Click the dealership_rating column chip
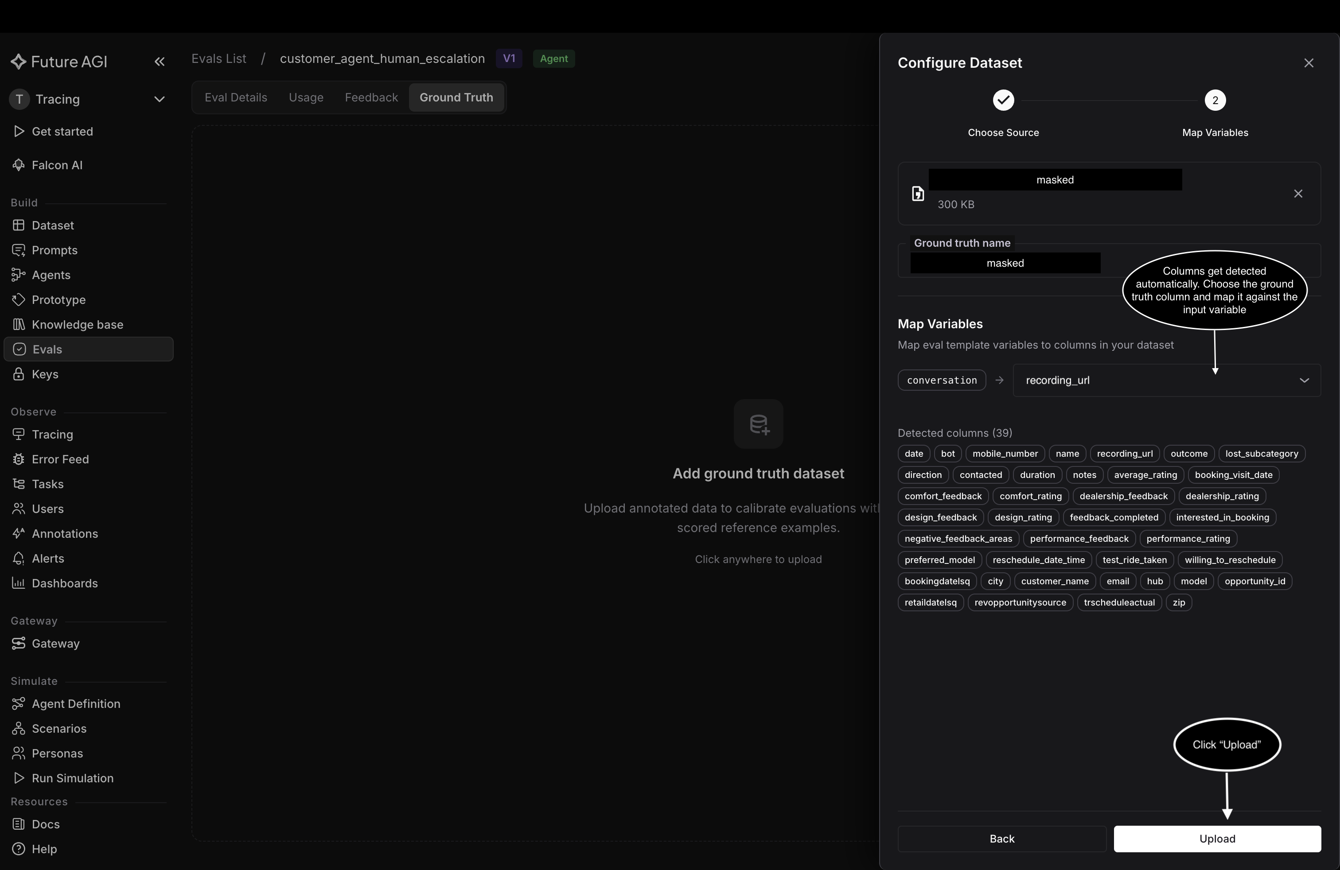1340x870 pixels. (1222, 496)
